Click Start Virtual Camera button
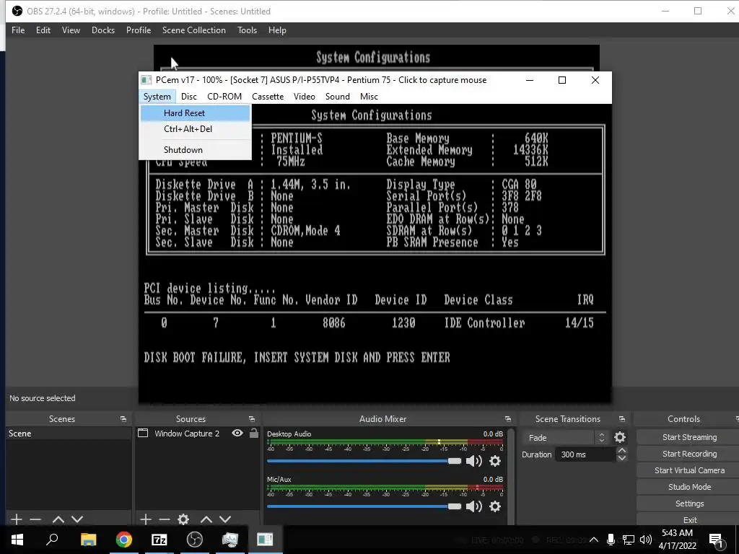Image resolution: width=739 pixels, height=554 pixels. 689,470
